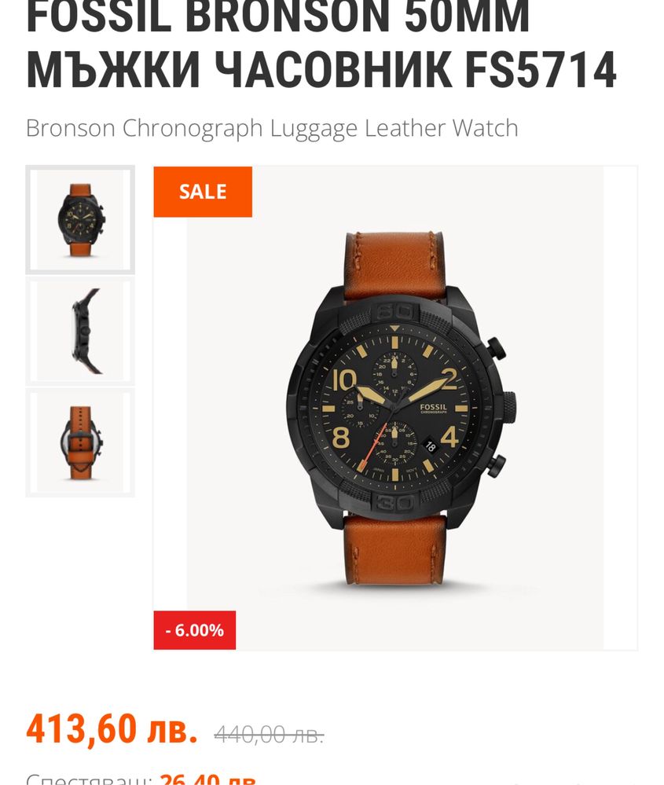Click the orange SALE badge
The width and height of the screenshot is (664, 785).
(203, 192)
